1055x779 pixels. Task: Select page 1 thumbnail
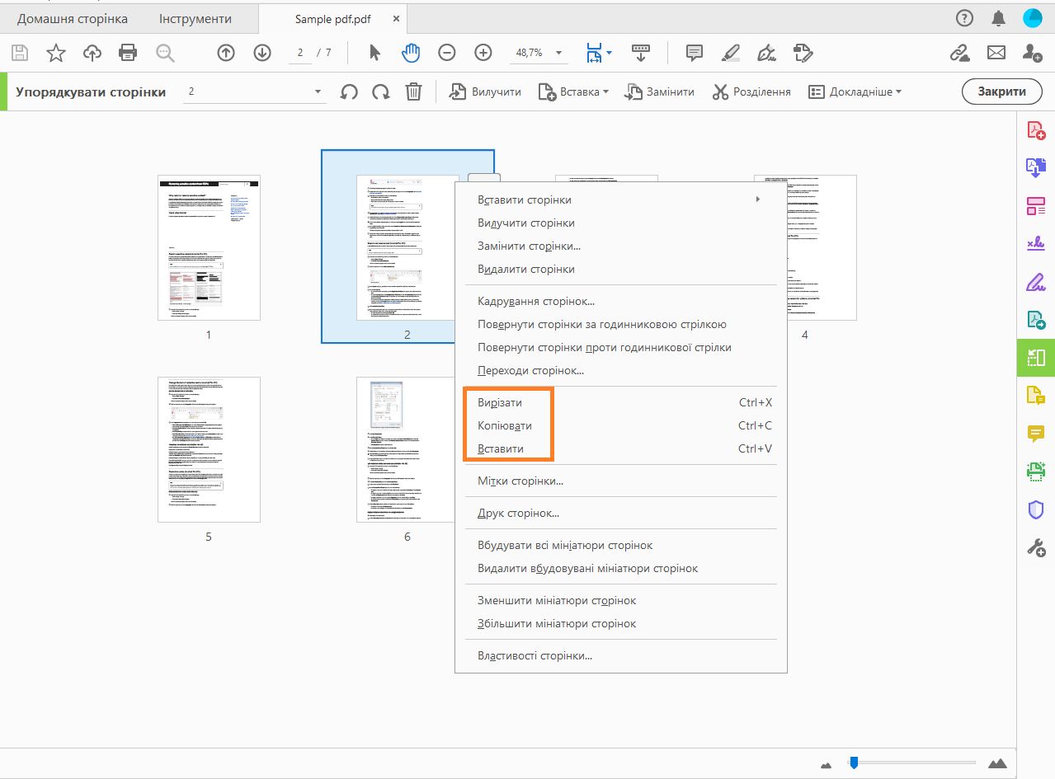point(209,247)
